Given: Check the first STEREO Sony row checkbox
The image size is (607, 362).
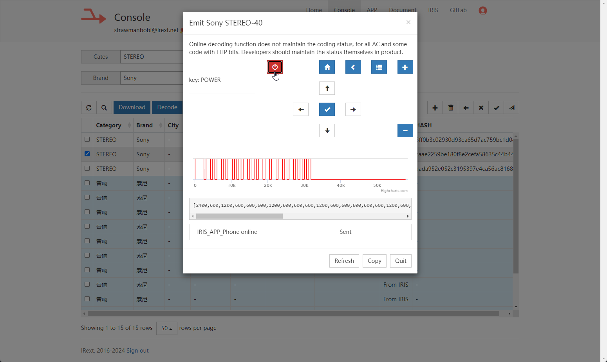Looking at the screenshot, I should [87, 139].
